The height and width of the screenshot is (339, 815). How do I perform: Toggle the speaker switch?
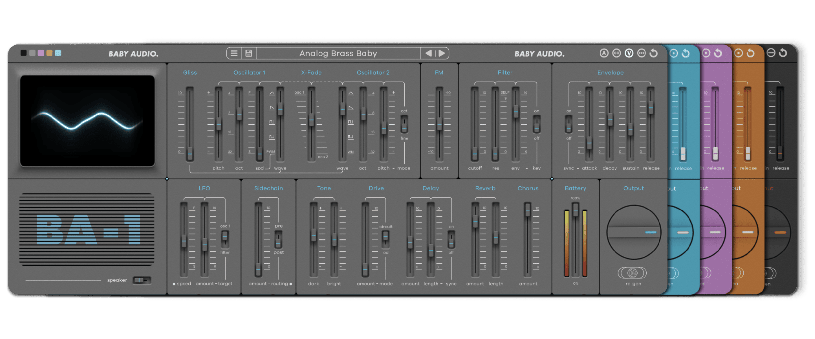(142, 280)
